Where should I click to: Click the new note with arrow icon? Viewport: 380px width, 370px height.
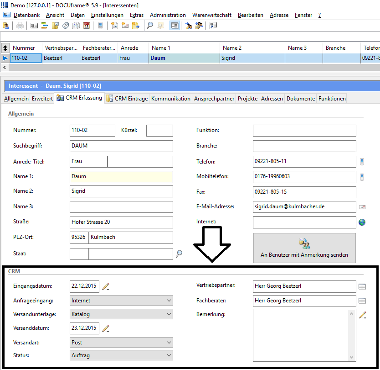136,26
